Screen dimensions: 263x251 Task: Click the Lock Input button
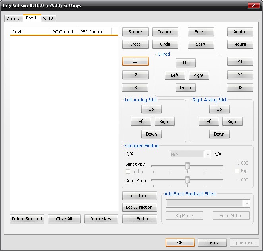click(x=139, y=196)
